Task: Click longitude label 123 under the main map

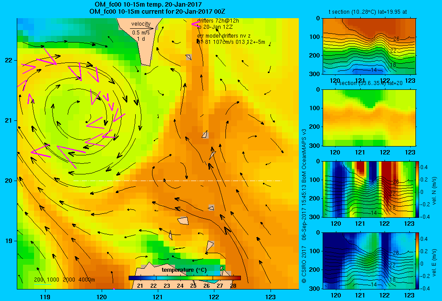Action: click(x=271, y=297)
